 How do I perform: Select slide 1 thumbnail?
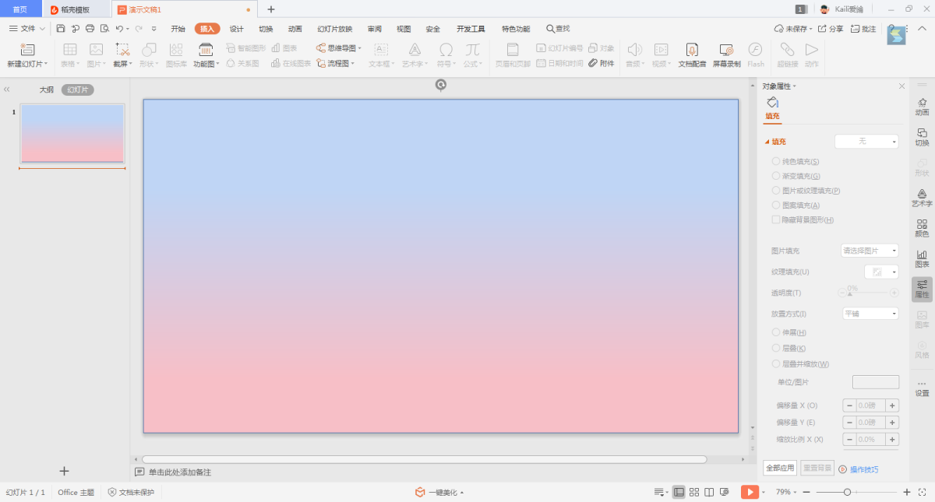(72, 134)
